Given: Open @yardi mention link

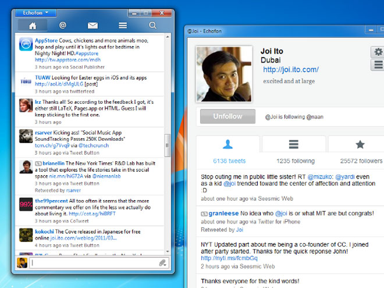Looking at the screenshot, I should 344,177.
